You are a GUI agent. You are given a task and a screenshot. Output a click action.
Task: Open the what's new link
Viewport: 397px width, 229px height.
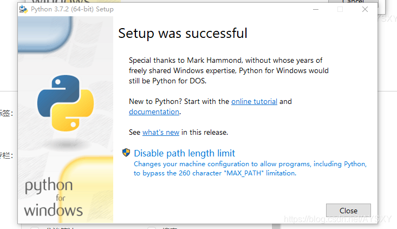coord(161,132)
